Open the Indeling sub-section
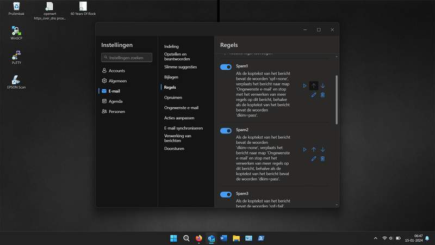Image resolution: width=435 pixels, height=245 pixels. (171, 46)
